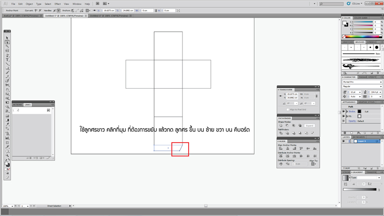
Task: Open gradient Type dropdown
Action: coord(379,178)
